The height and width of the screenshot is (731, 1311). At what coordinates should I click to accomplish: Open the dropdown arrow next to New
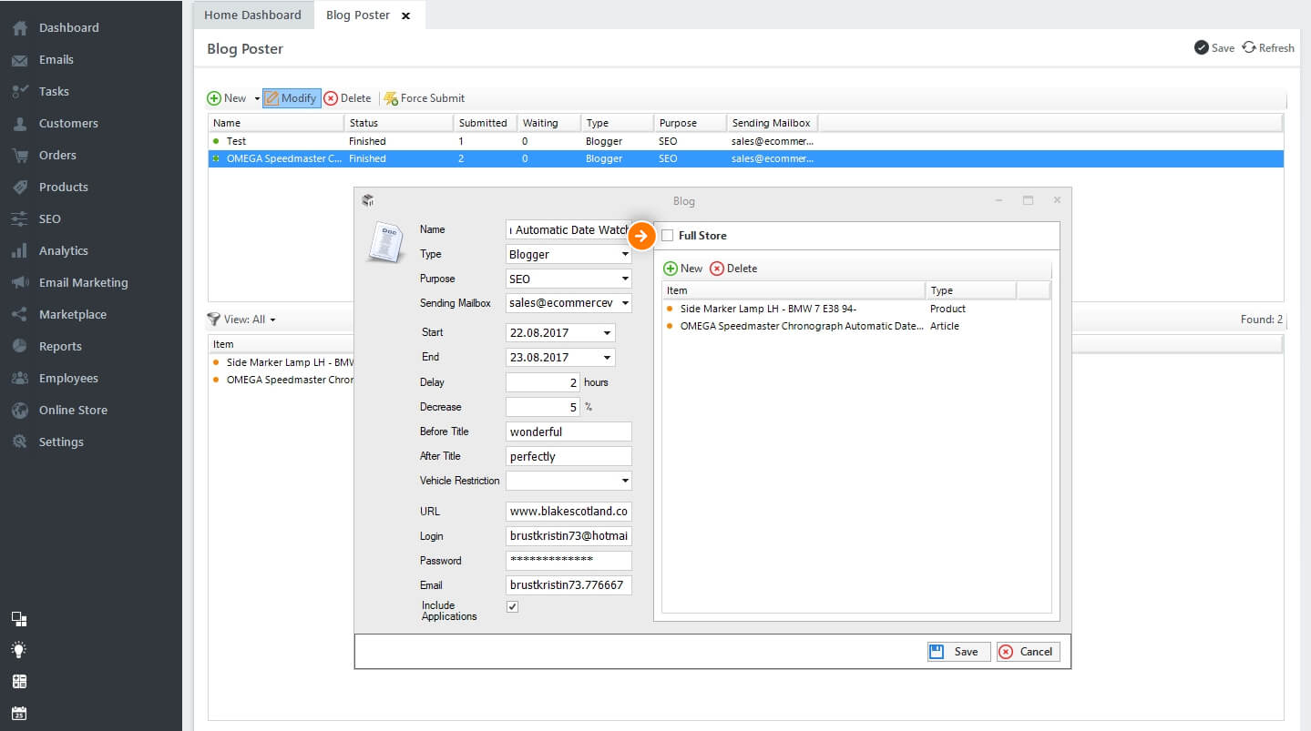point(257,98)
